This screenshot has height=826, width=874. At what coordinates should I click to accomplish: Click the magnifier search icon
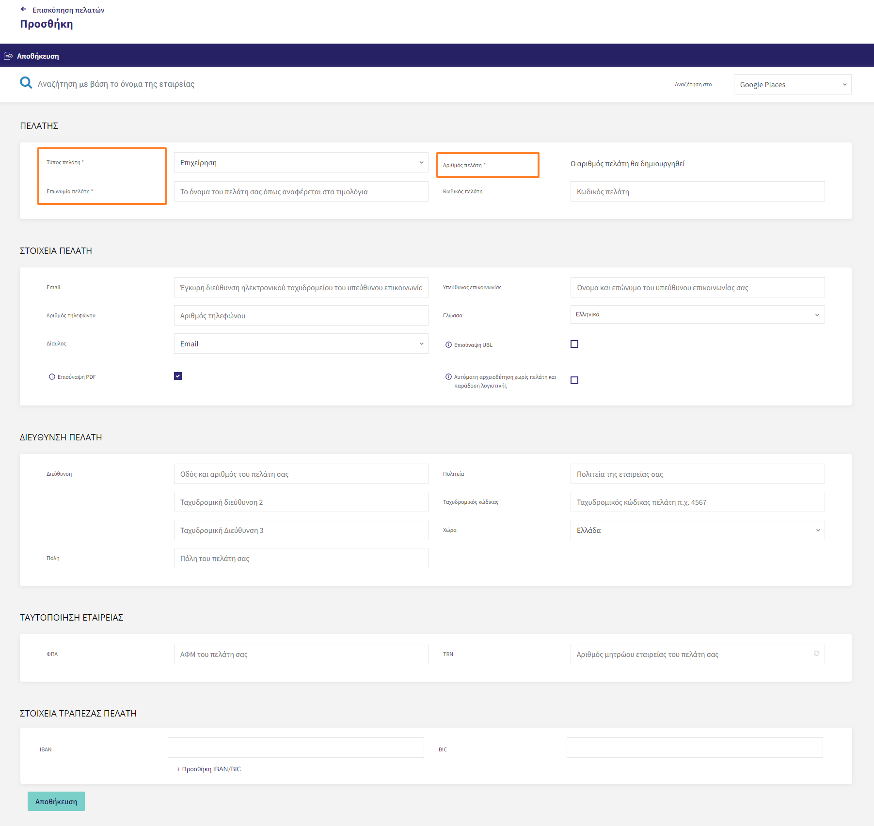tap(26, 83)
